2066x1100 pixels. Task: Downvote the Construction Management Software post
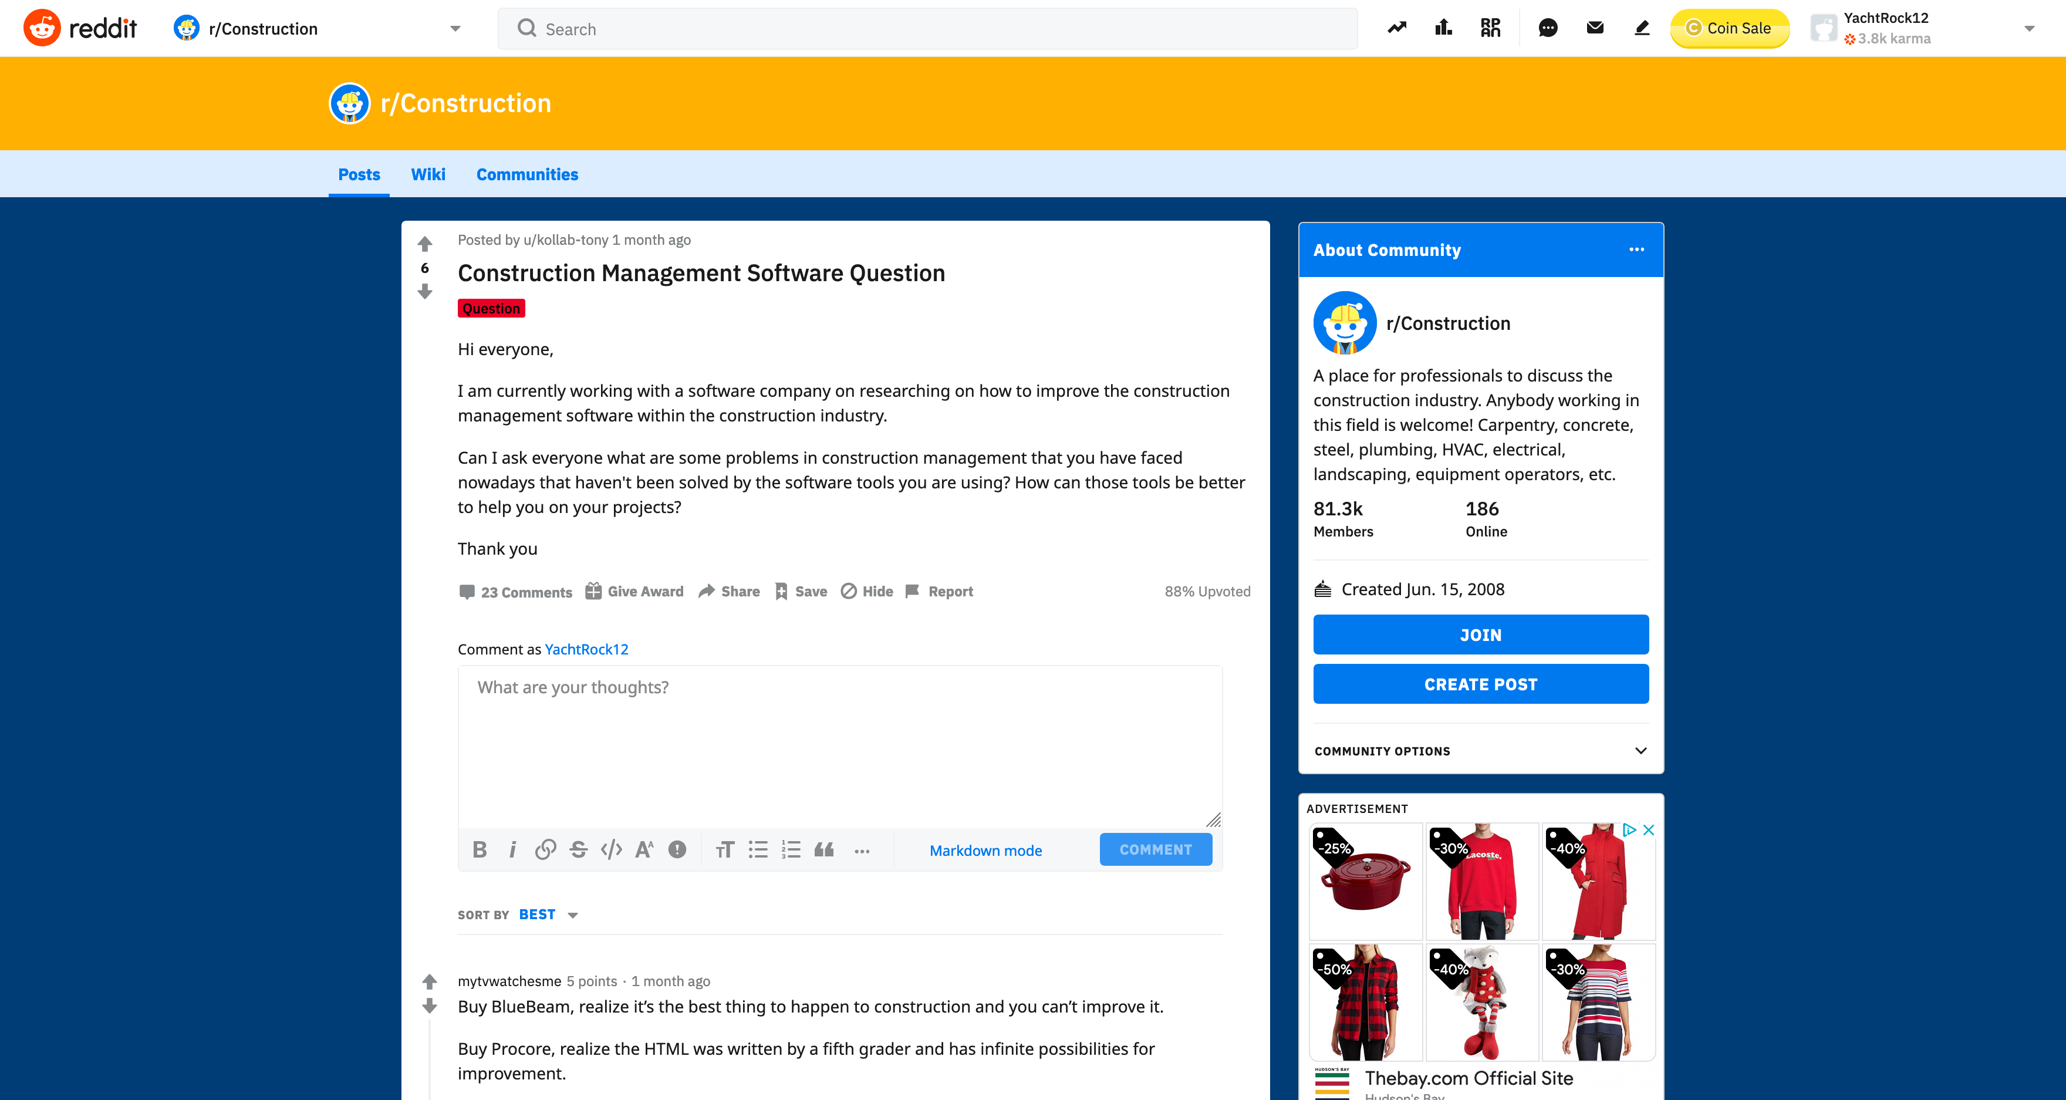[425, 292]
